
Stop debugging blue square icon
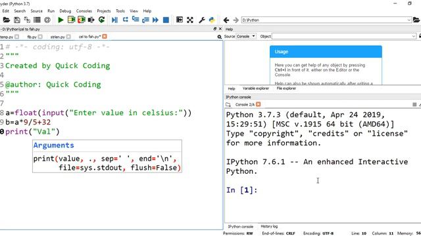[x=166, y=20]
